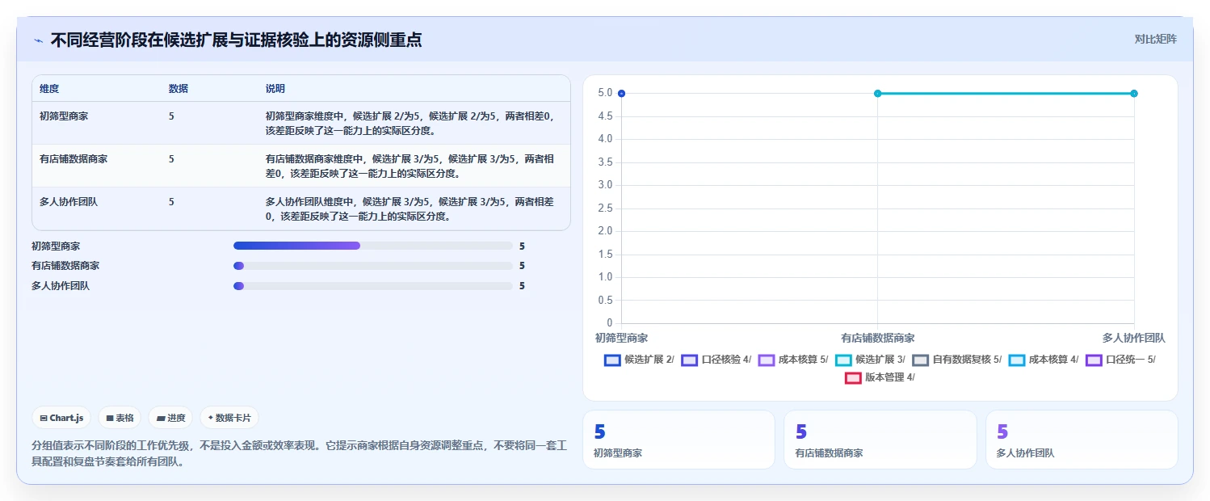
Task: Click the teal data point above 有店铺数据商家
Action: click(x=877, y=94)
